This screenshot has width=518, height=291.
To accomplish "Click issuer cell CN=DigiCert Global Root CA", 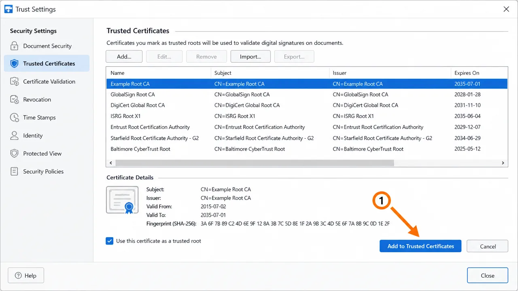I will 365,105.
